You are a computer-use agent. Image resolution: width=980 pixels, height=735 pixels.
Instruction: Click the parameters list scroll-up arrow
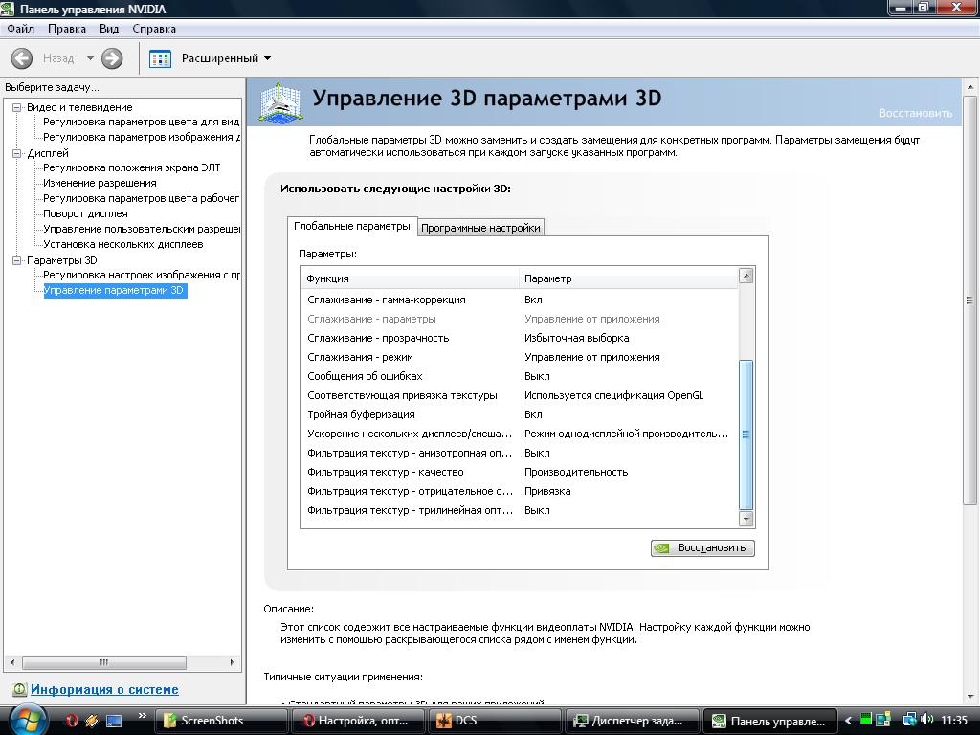pyautogui.click(x=746, y=276)
